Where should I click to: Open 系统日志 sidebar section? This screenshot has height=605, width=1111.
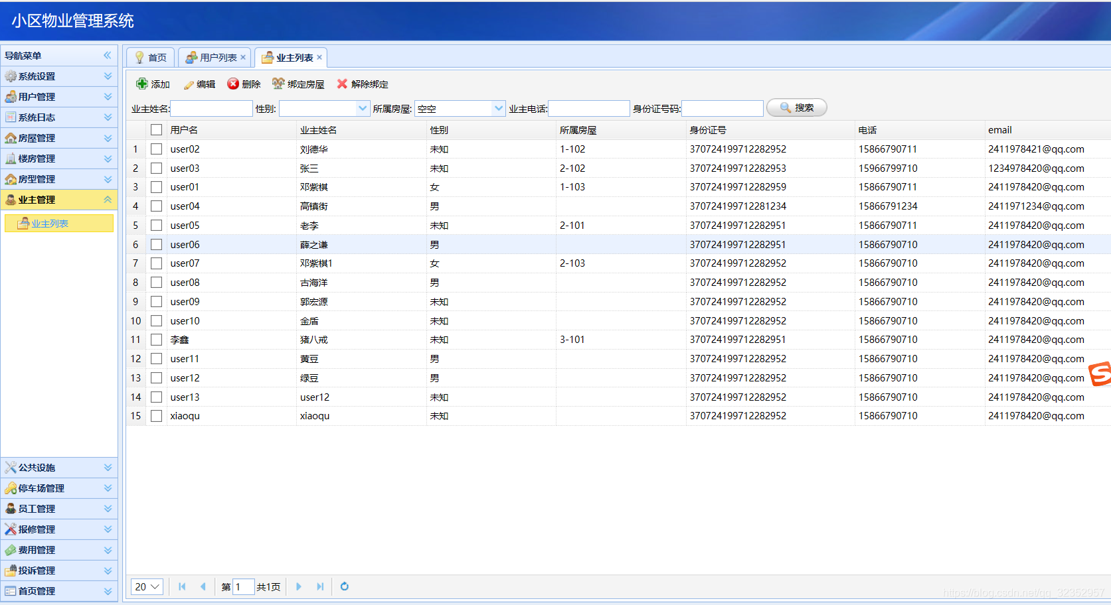pyautogui.click(x=59, y=117)
